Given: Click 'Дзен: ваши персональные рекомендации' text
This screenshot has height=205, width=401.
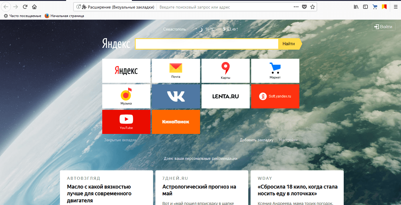Looking at the screenshot, I should click(201, 159).
